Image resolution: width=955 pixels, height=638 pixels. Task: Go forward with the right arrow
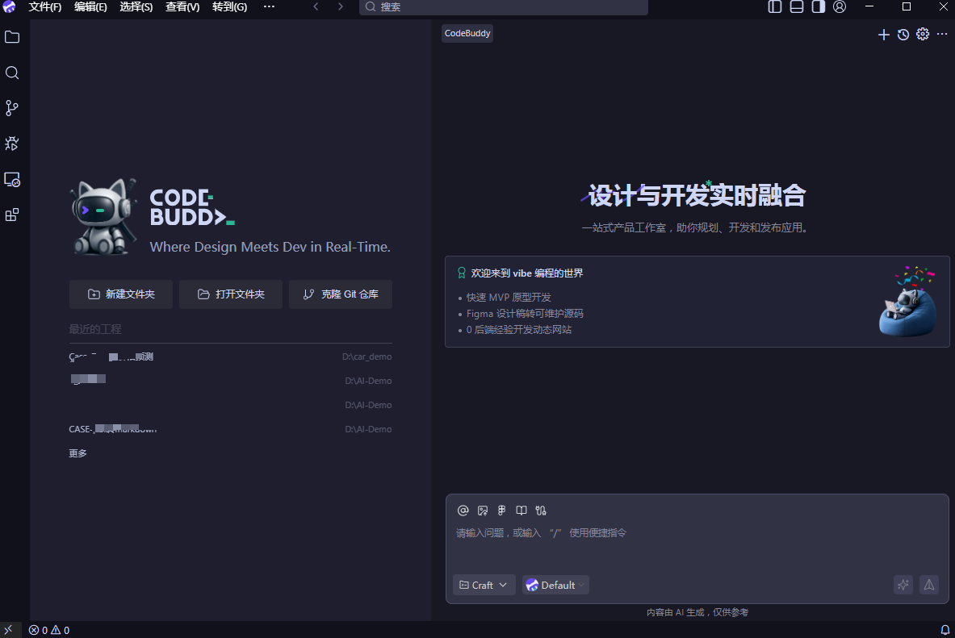pos(340,6)
